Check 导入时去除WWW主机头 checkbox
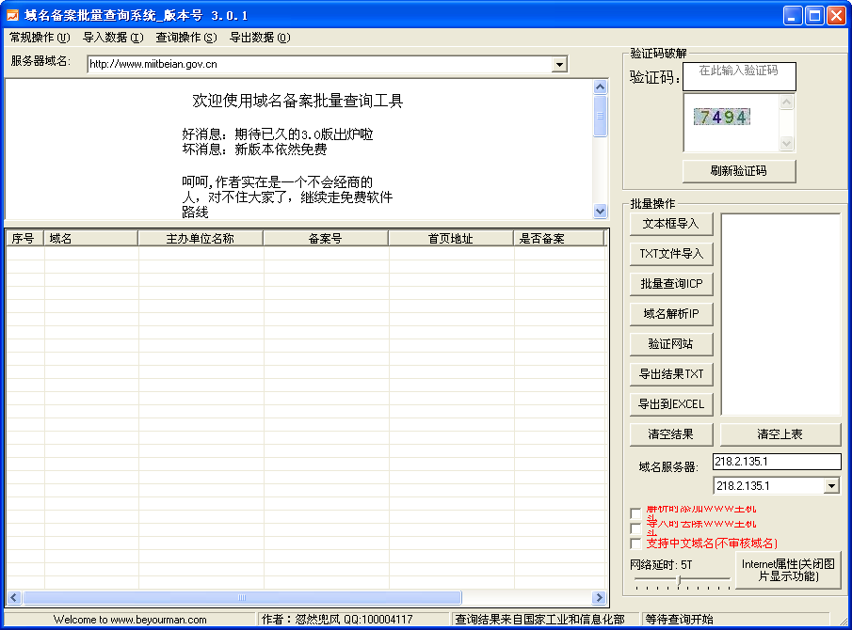852x630 pixels. [635, 528]
